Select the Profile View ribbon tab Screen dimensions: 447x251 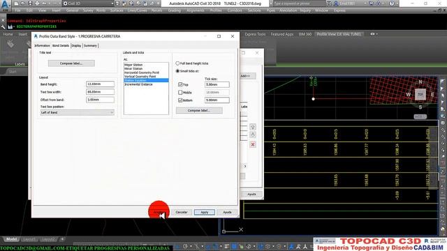coord(339,34)
